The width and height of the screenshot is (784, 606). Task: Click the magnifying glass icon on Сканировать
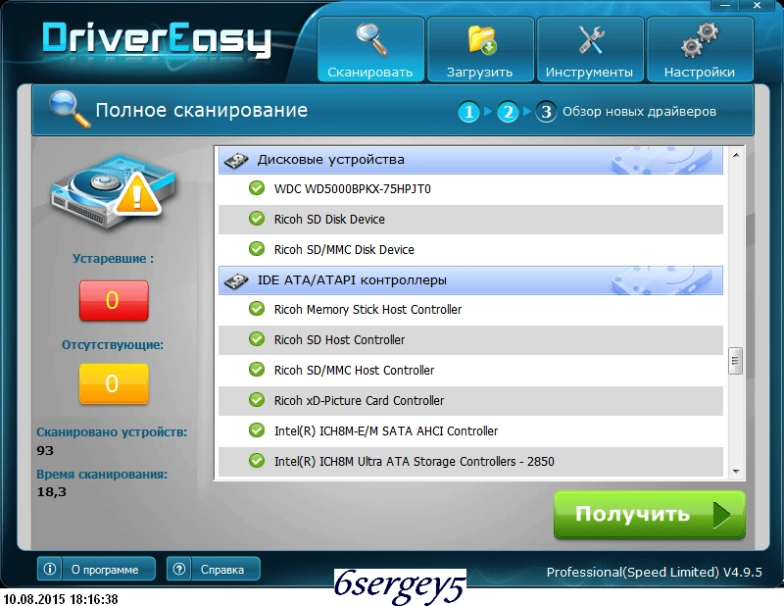point(371,39)
